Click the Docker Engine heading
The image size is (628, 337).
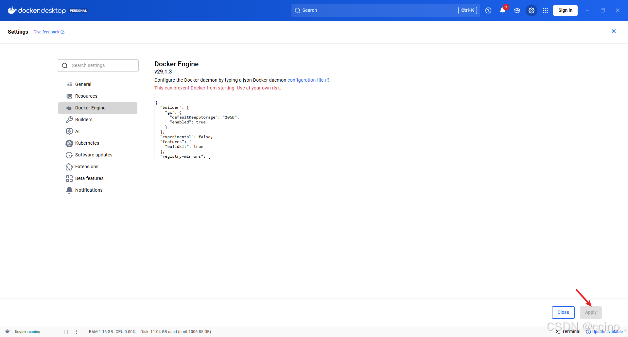click(x=176, y=64)
